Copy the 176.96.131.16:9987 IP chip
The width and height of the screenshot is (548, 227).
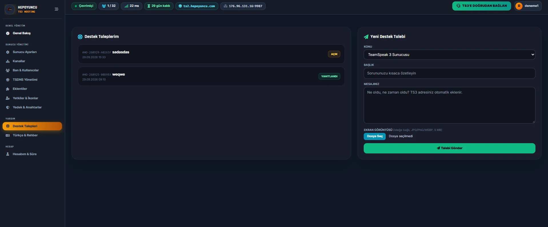pyautogui.click(x=243, y=6)
